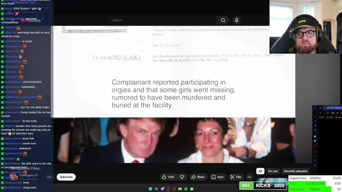This screenshot has width=342, height=192.
Task: Open the KICK bookmarks folder
Action: 330,117
